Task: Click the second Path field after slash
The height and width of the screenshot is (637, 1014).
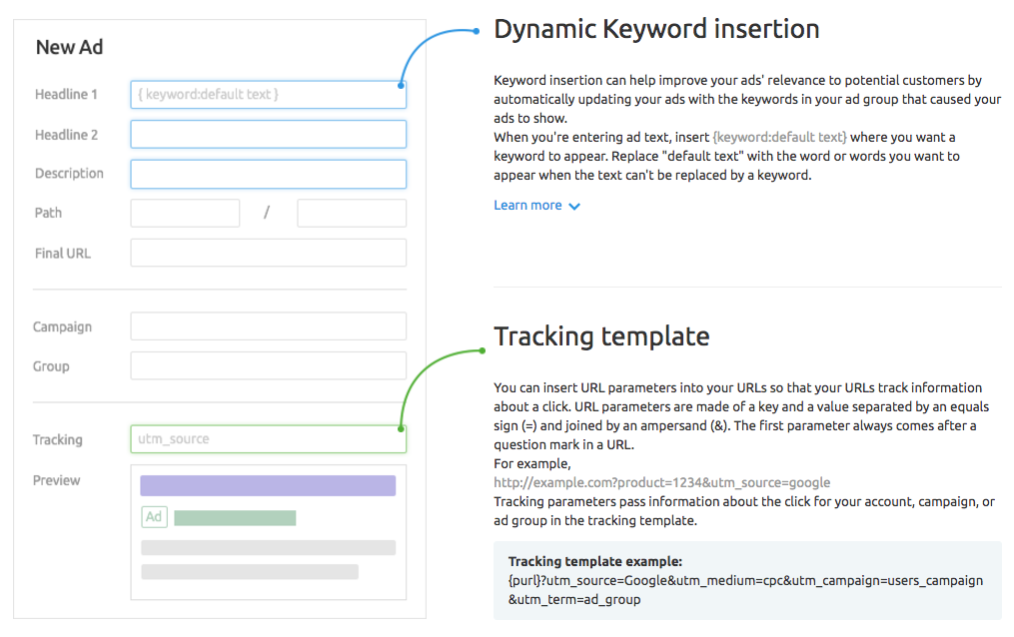Action: [352, 214]
